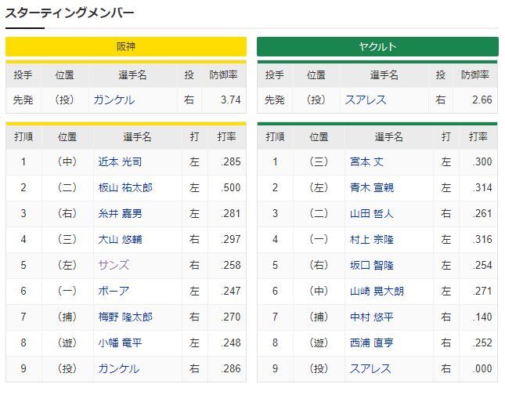Open Yakult starting pitcher スアレス link

tap(366, 100)
